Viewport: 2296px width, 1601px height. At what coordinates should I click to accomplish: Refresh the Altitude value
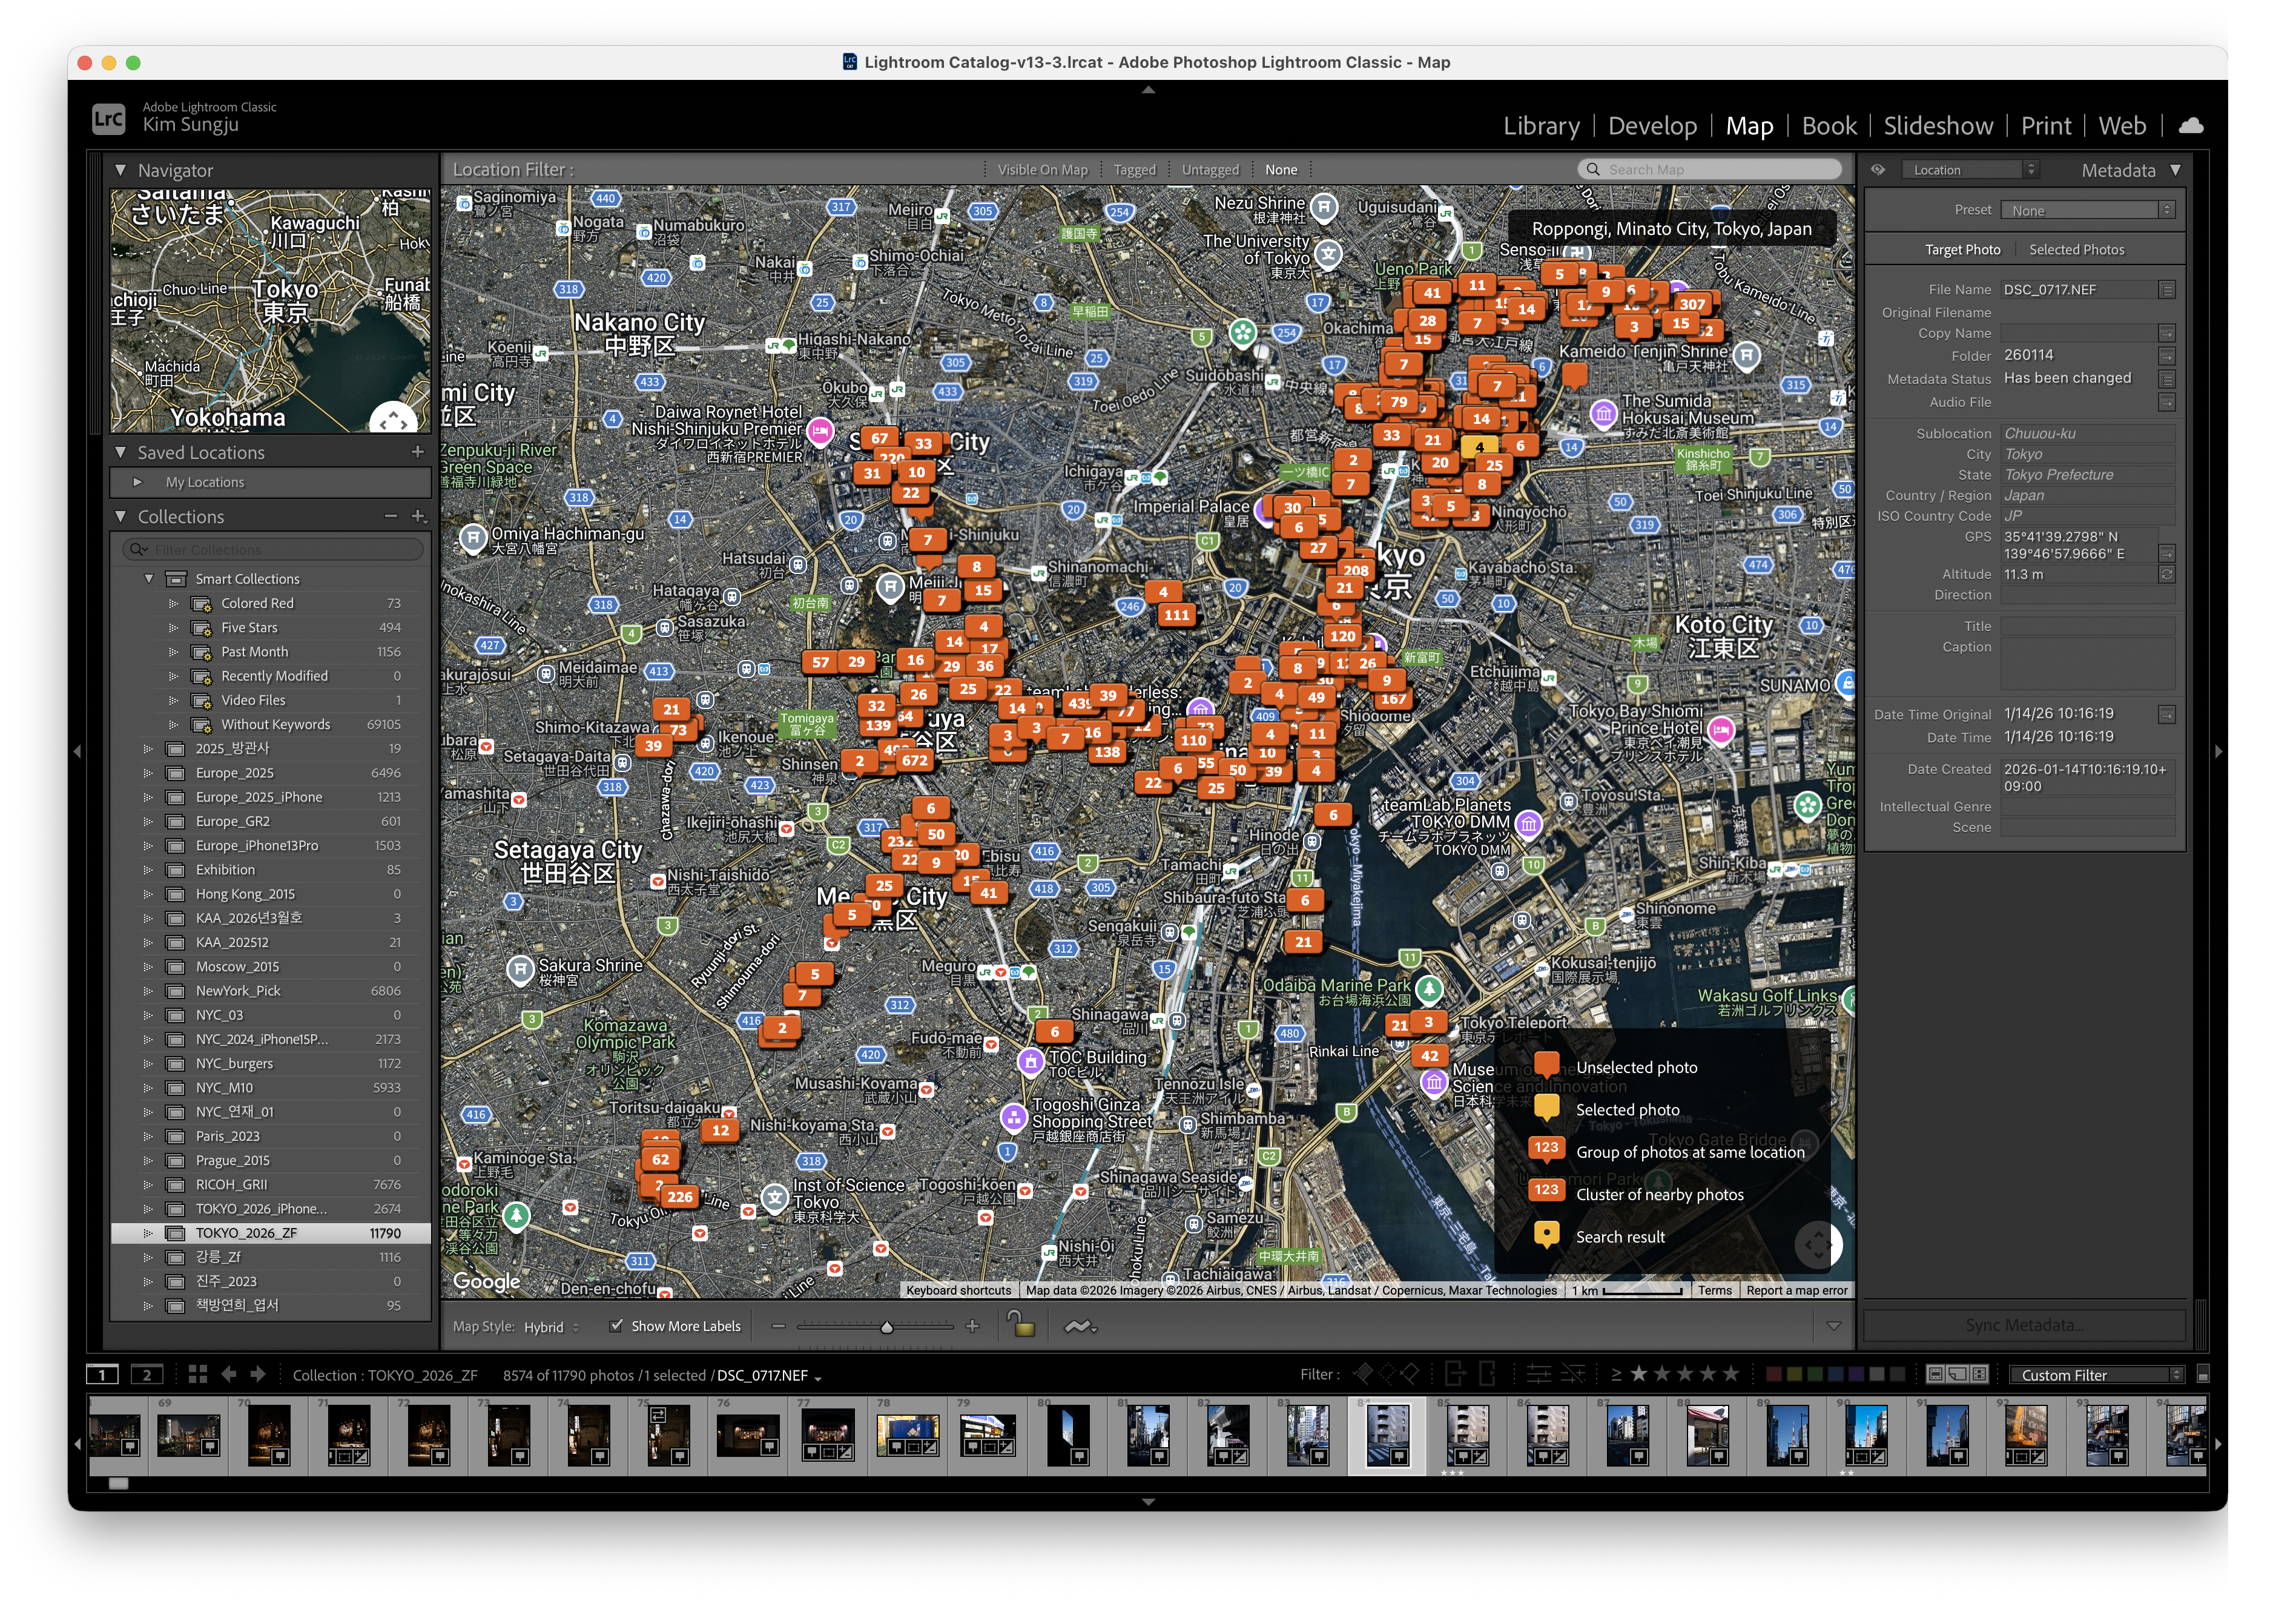[2167, 575]
